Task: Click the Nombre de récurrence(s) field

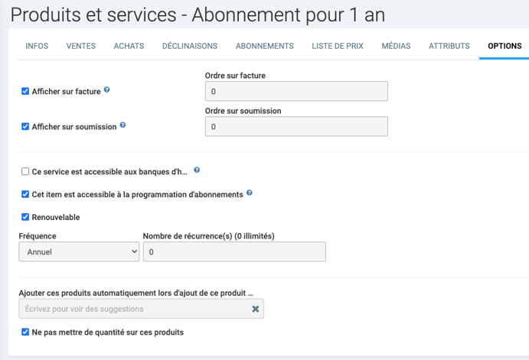Action: 234,251
